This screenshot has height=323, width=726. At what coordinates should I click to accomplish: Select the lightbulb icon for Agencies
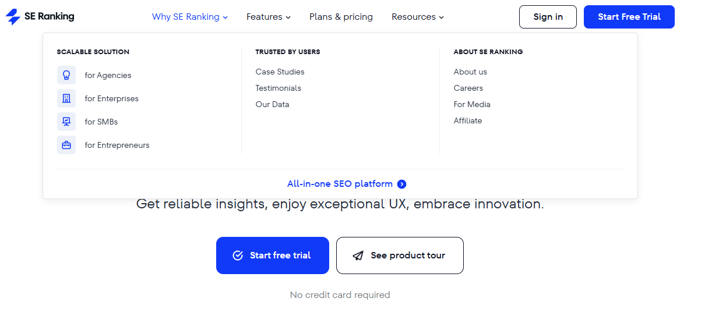(x=66, y=75)
